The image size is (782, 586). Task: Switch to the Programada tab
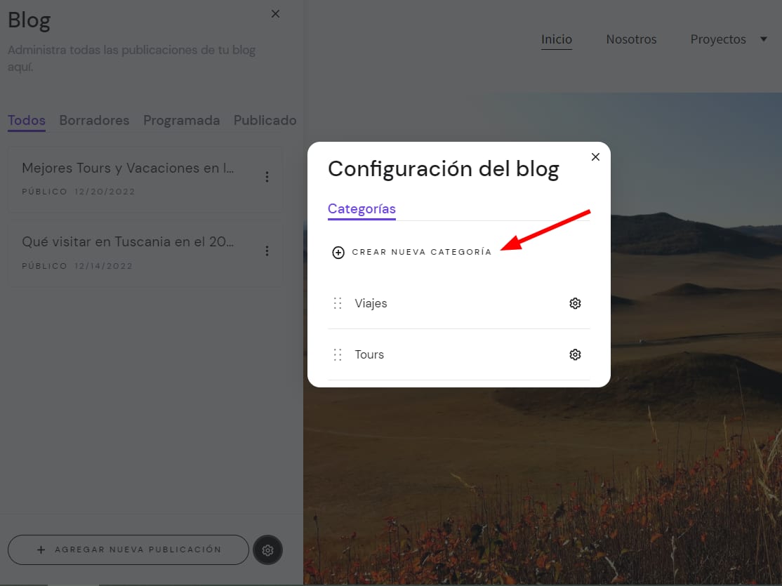181,120
